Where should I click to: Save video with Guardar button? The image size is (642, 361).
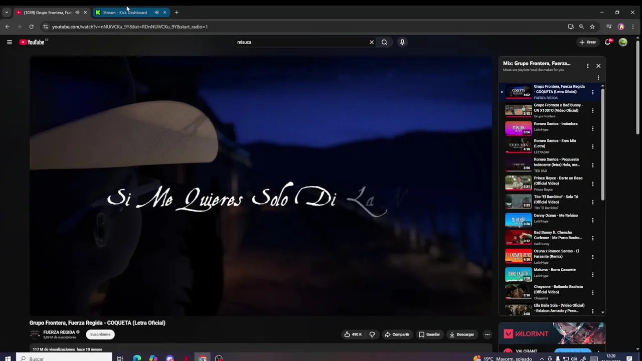pos(429,334)
